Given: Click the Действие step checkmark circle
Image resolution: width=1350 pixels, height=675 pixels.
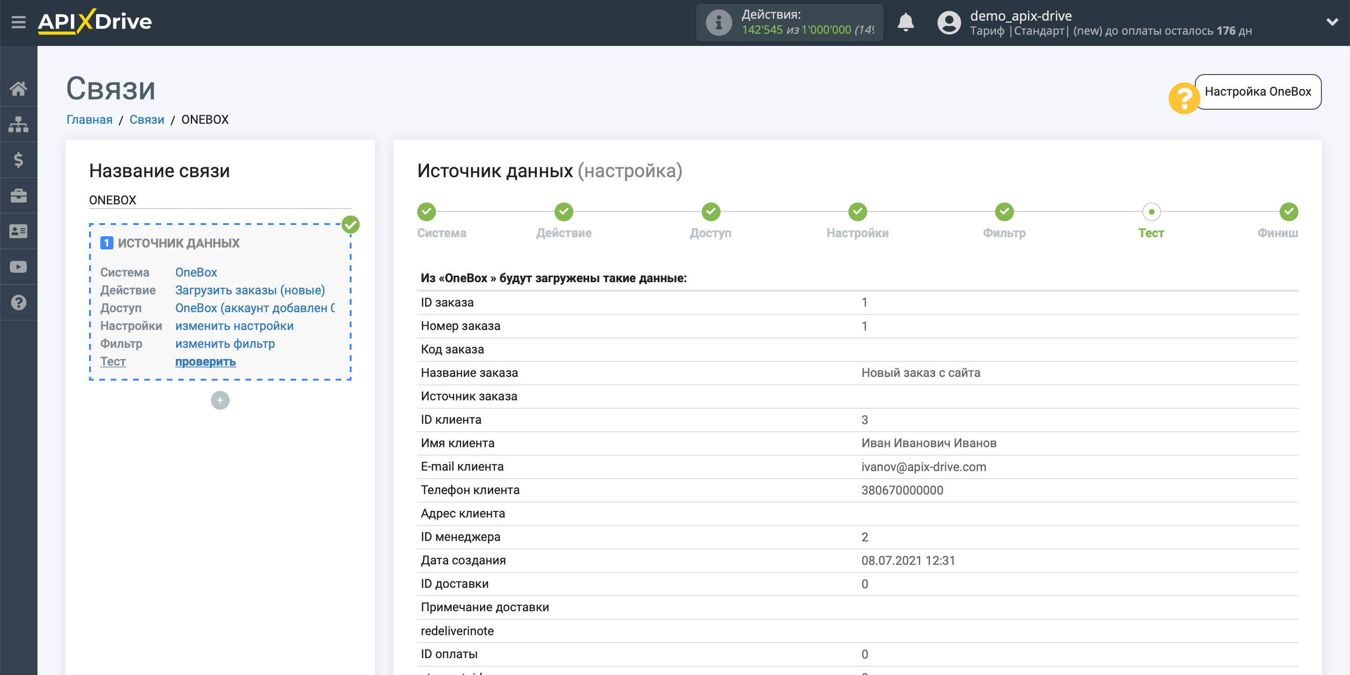Looking at the screenshot, I should coord(564,212).
